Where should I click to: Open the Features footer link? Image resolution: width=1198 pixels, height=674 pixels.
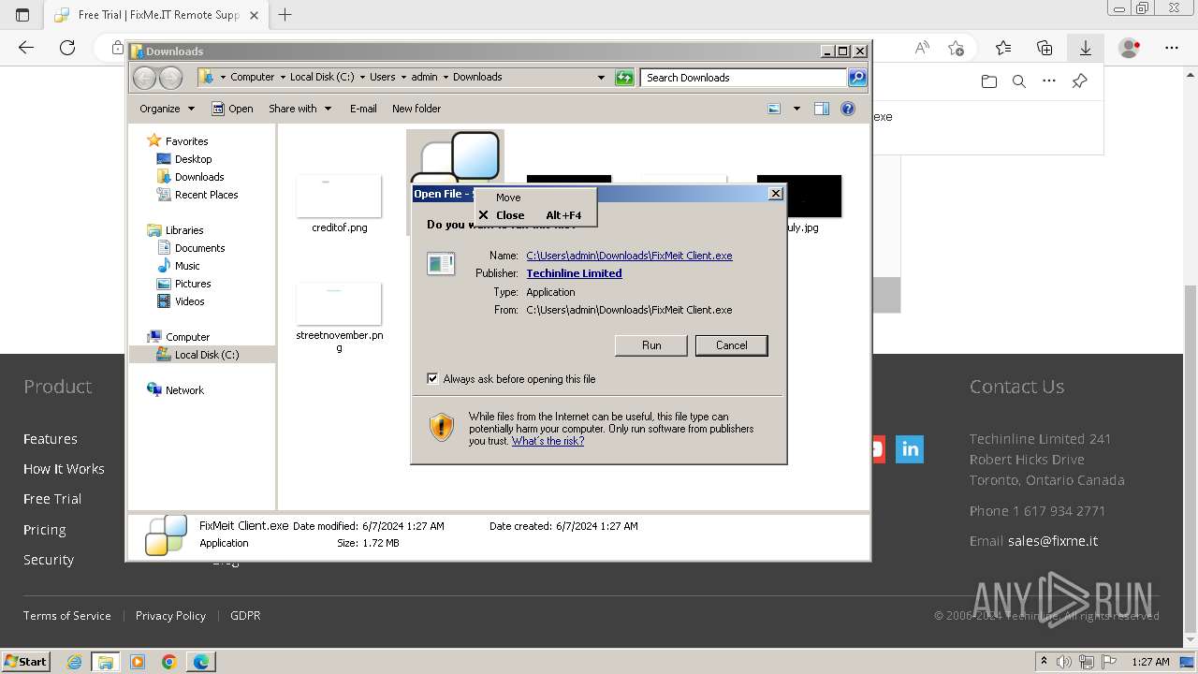[51, 439]
